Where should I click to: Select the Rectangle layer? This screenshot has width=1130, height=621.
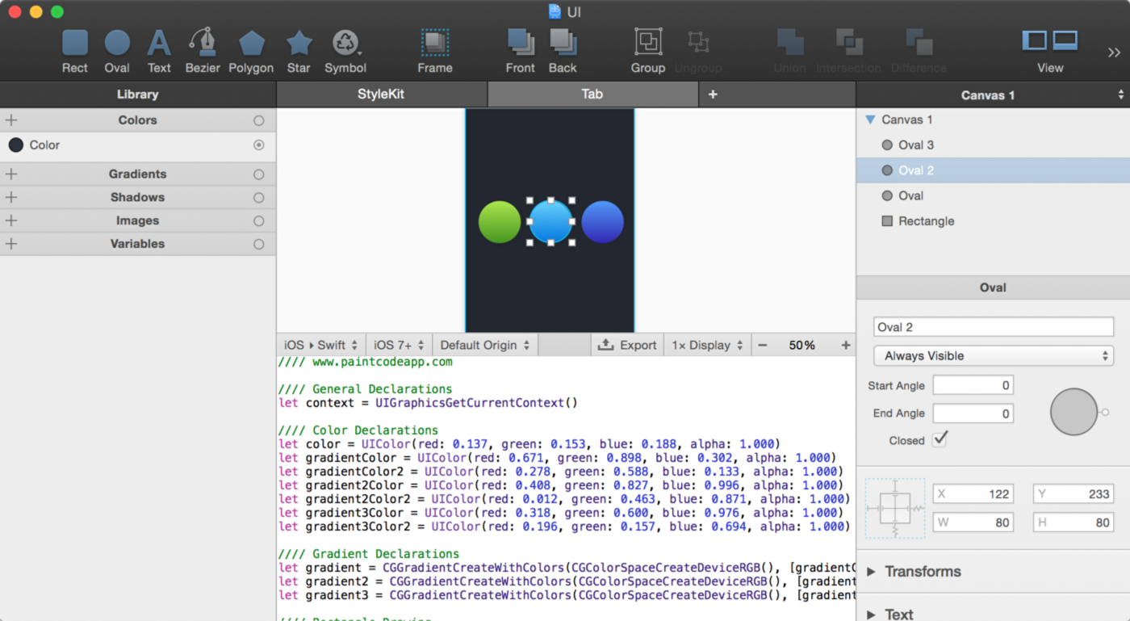click(x=993, y=221)
